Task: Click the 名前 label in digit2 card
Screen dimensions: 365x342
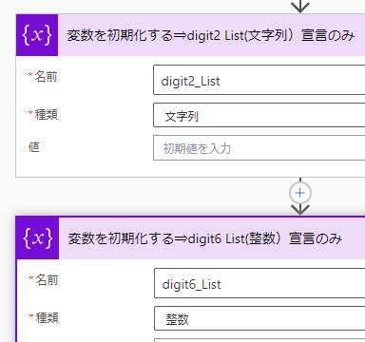Action: pyautogui.click(x=46, y=77)
